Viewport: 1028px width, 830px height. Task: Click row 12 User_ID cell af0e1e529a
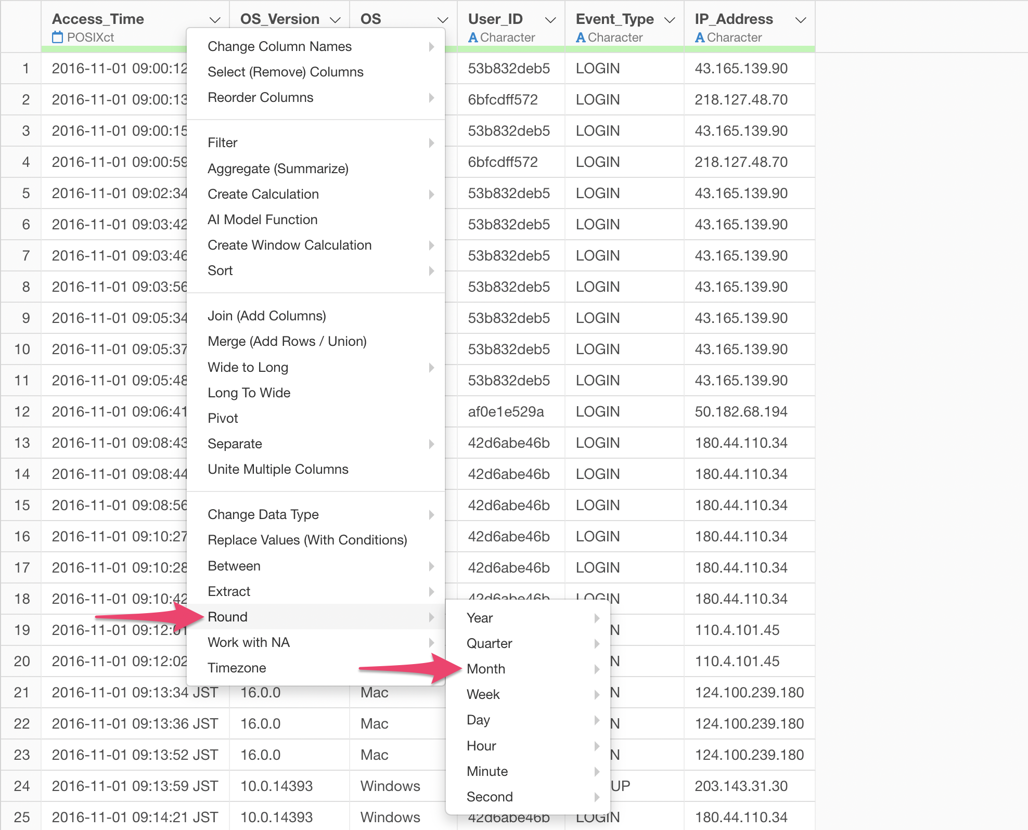click(506, 412)
